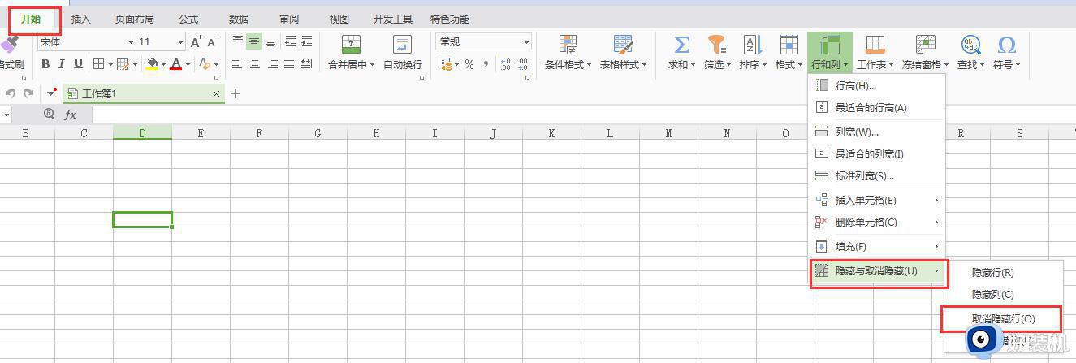1076x363 pixels.
Task: Click the Undo arrow
Action: click(x=11, y=94)
